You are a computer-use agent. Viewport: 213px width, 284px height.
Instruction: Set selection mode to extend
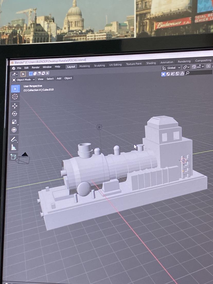coord(35,73)
